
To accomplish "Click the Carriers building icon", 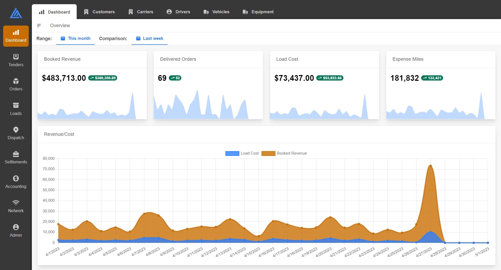I will coord(131,12).
